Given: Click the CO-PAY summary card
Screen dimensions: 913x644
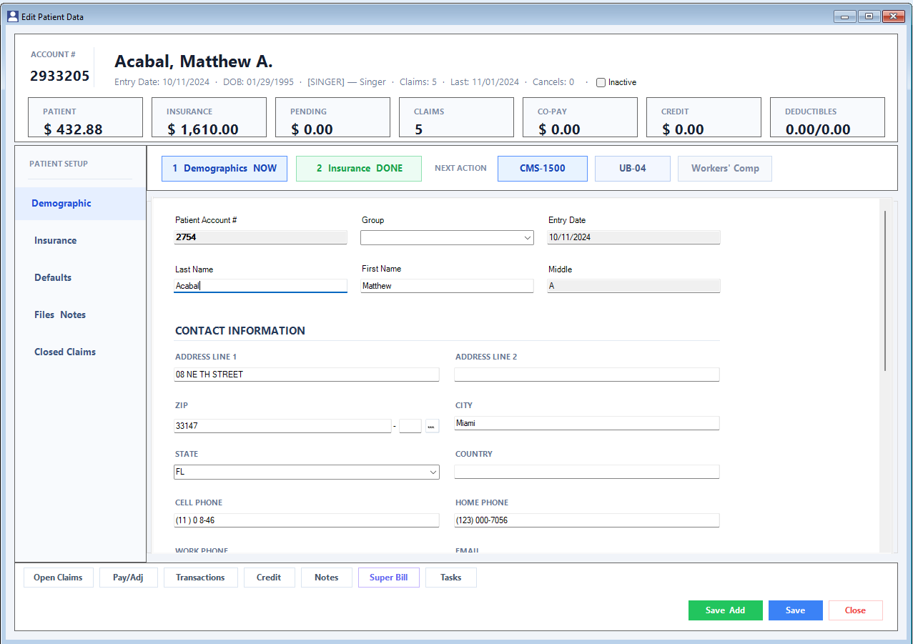Looking at the screenshot, I should [580, 117].
